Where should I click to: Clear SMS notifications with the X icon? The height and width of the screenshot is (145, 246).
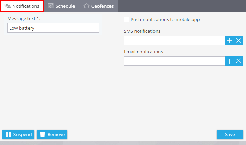(x=239, y=41)
